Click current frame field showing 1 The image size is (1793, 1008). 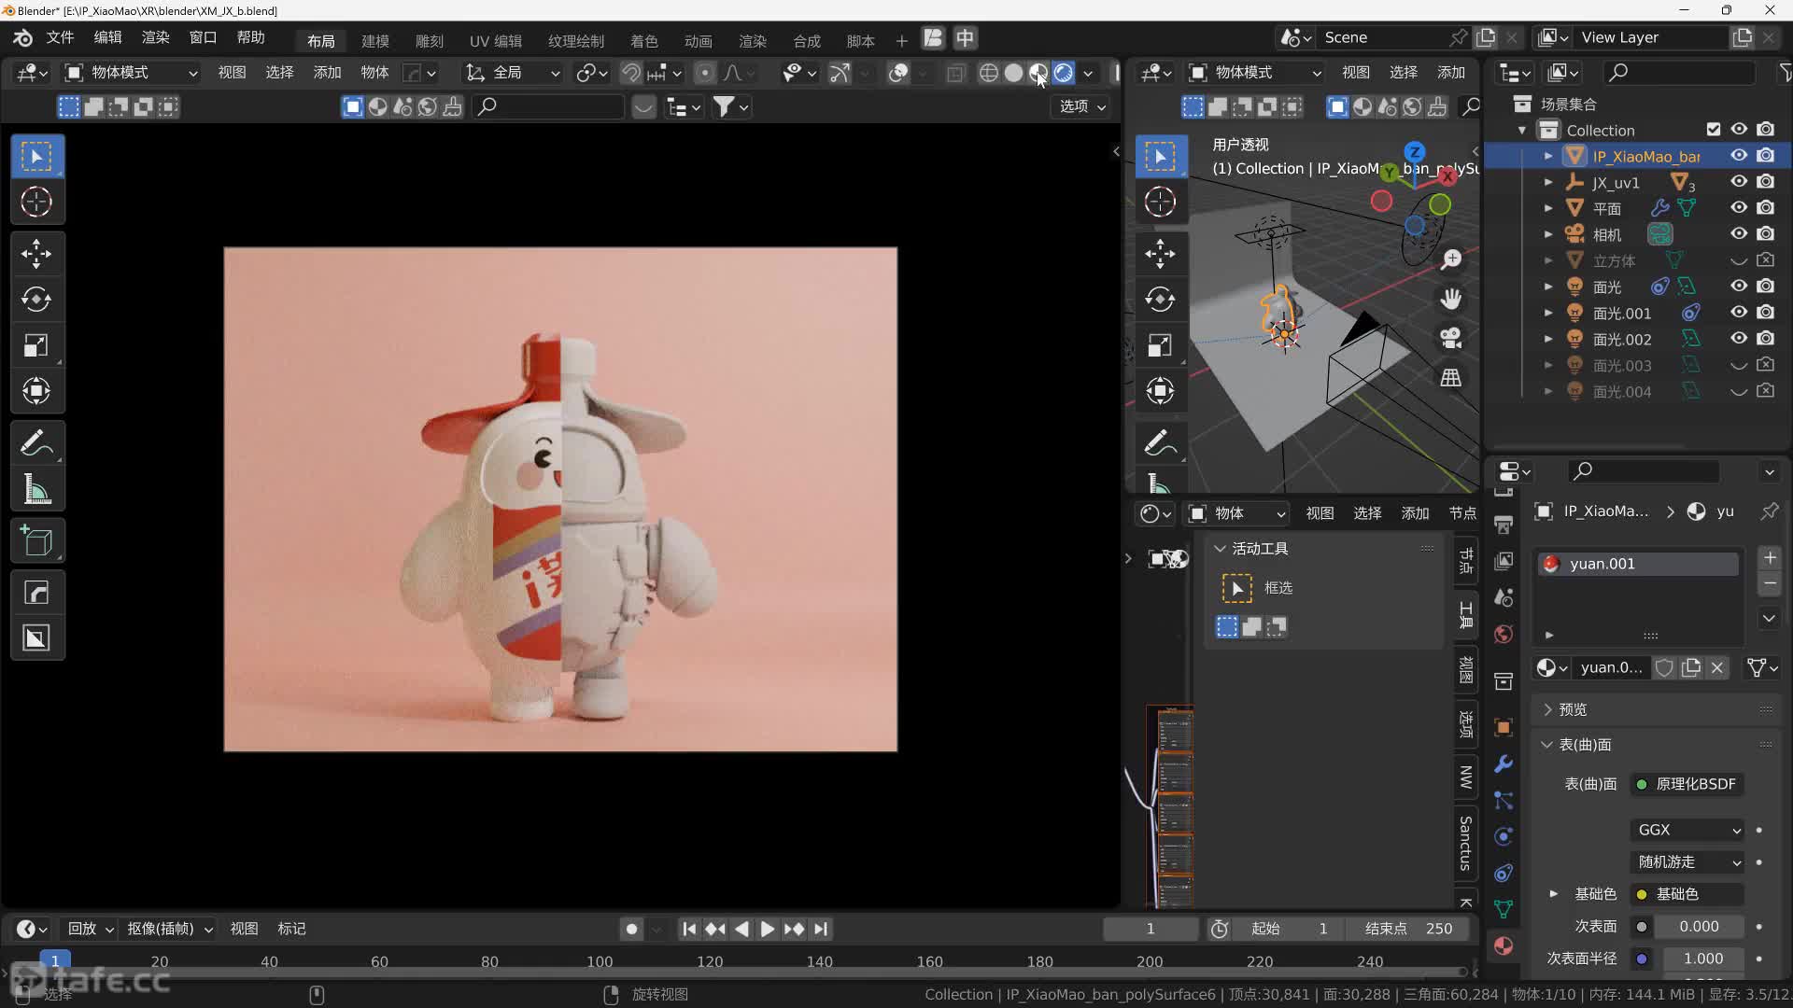[1151, 929]
